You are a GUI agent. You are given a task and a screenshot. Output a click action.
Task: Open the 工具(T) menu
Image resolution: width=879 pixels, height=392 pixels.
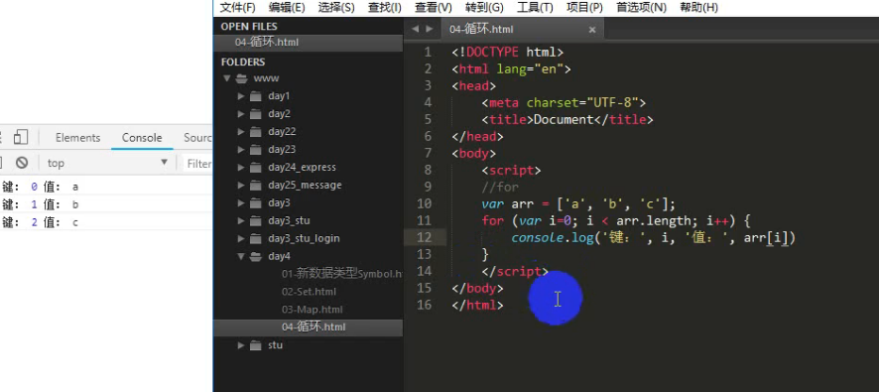pos(535,7)
